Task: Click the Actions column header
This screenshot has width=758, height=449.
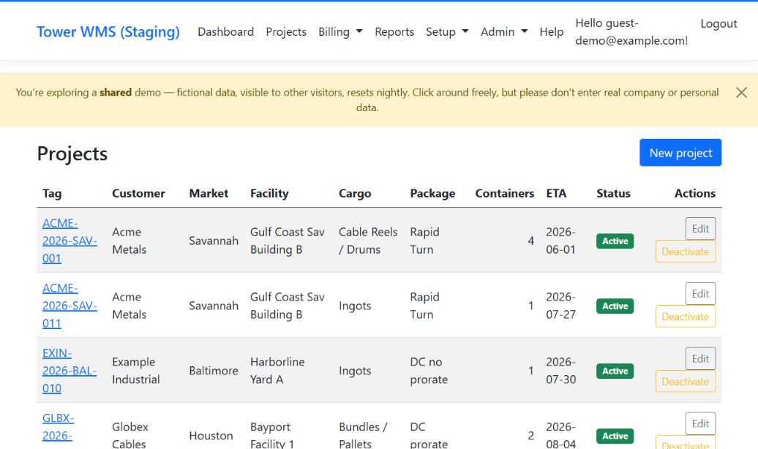Action: tap(695, 193)
